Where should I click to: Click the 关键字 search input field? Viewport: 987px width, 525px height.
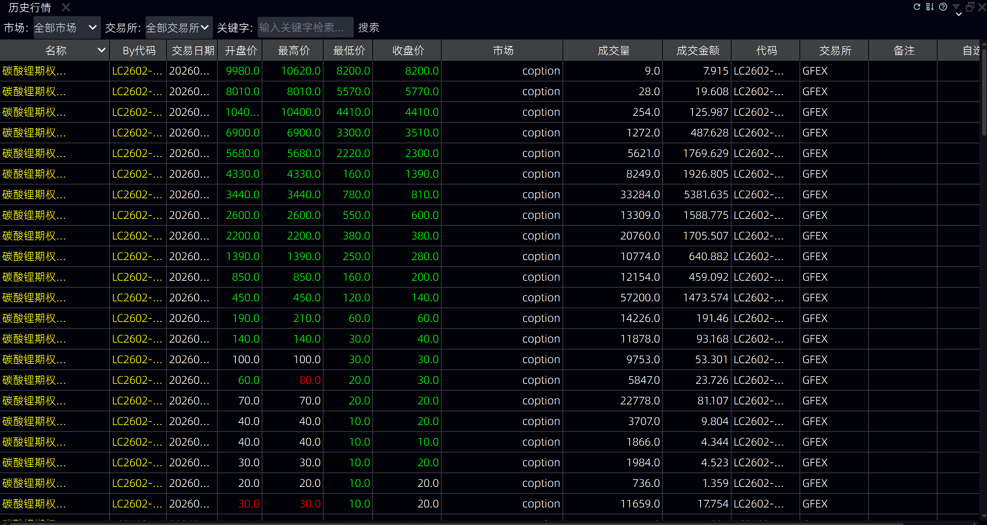[x=305, y=27]
